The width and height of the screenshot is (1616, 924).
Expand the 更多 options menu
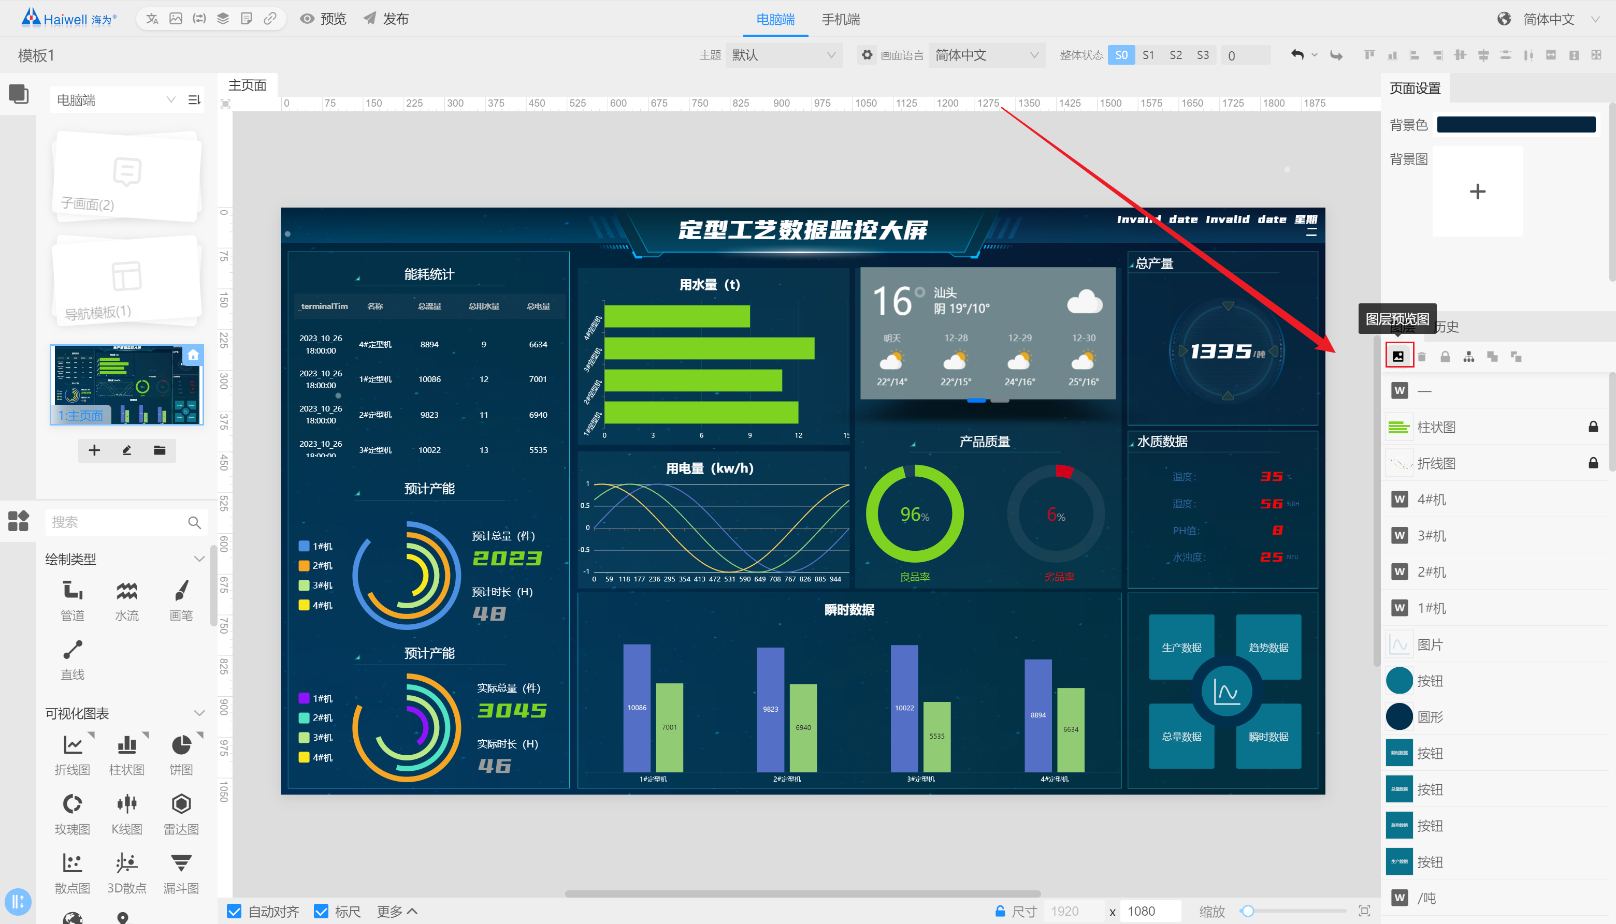pyautogui.click(x=397, y=911)
